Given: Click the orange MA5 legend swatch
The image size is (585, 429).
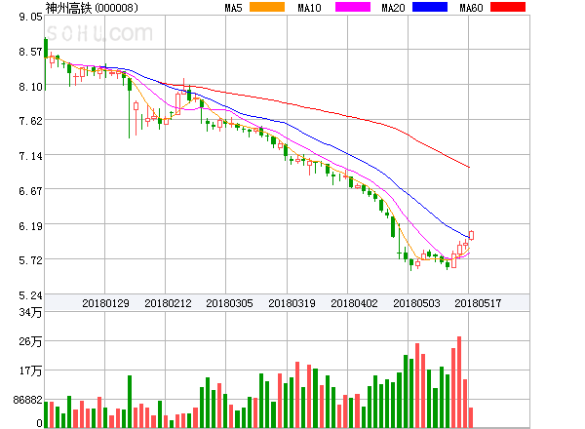Looking at the screenshot, I should (x=267, y=7).
